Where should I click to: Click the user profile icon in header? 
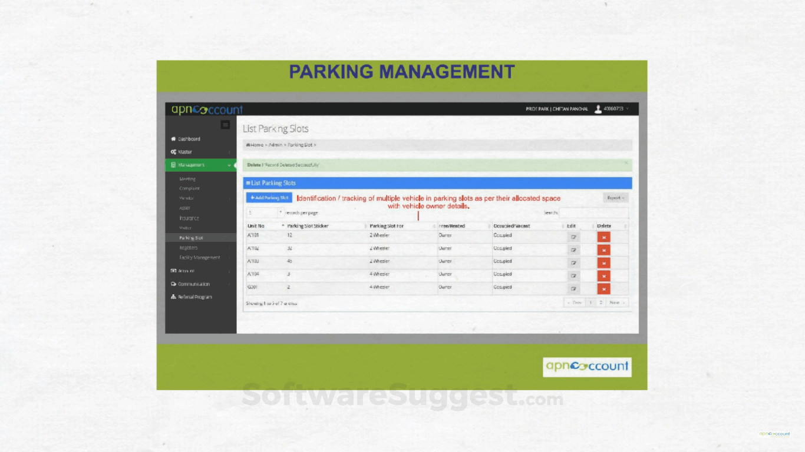[x=598, y=109]
